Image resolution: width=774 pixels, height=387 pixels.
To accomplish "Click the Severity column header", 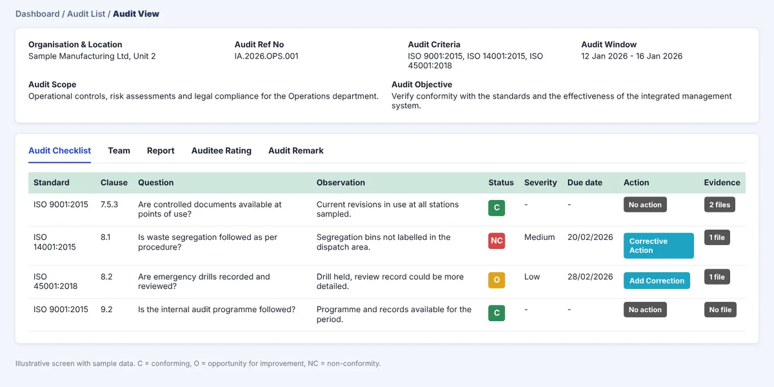I will (x=541, y=183).
